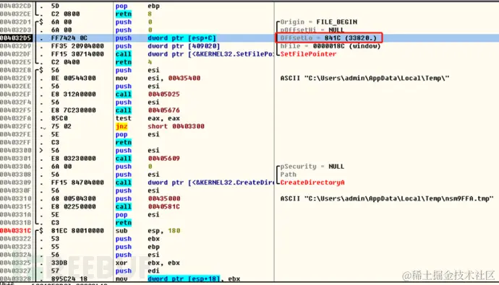Click hex bytes C2 0800
Screen dimensions: 499x285
65,14
